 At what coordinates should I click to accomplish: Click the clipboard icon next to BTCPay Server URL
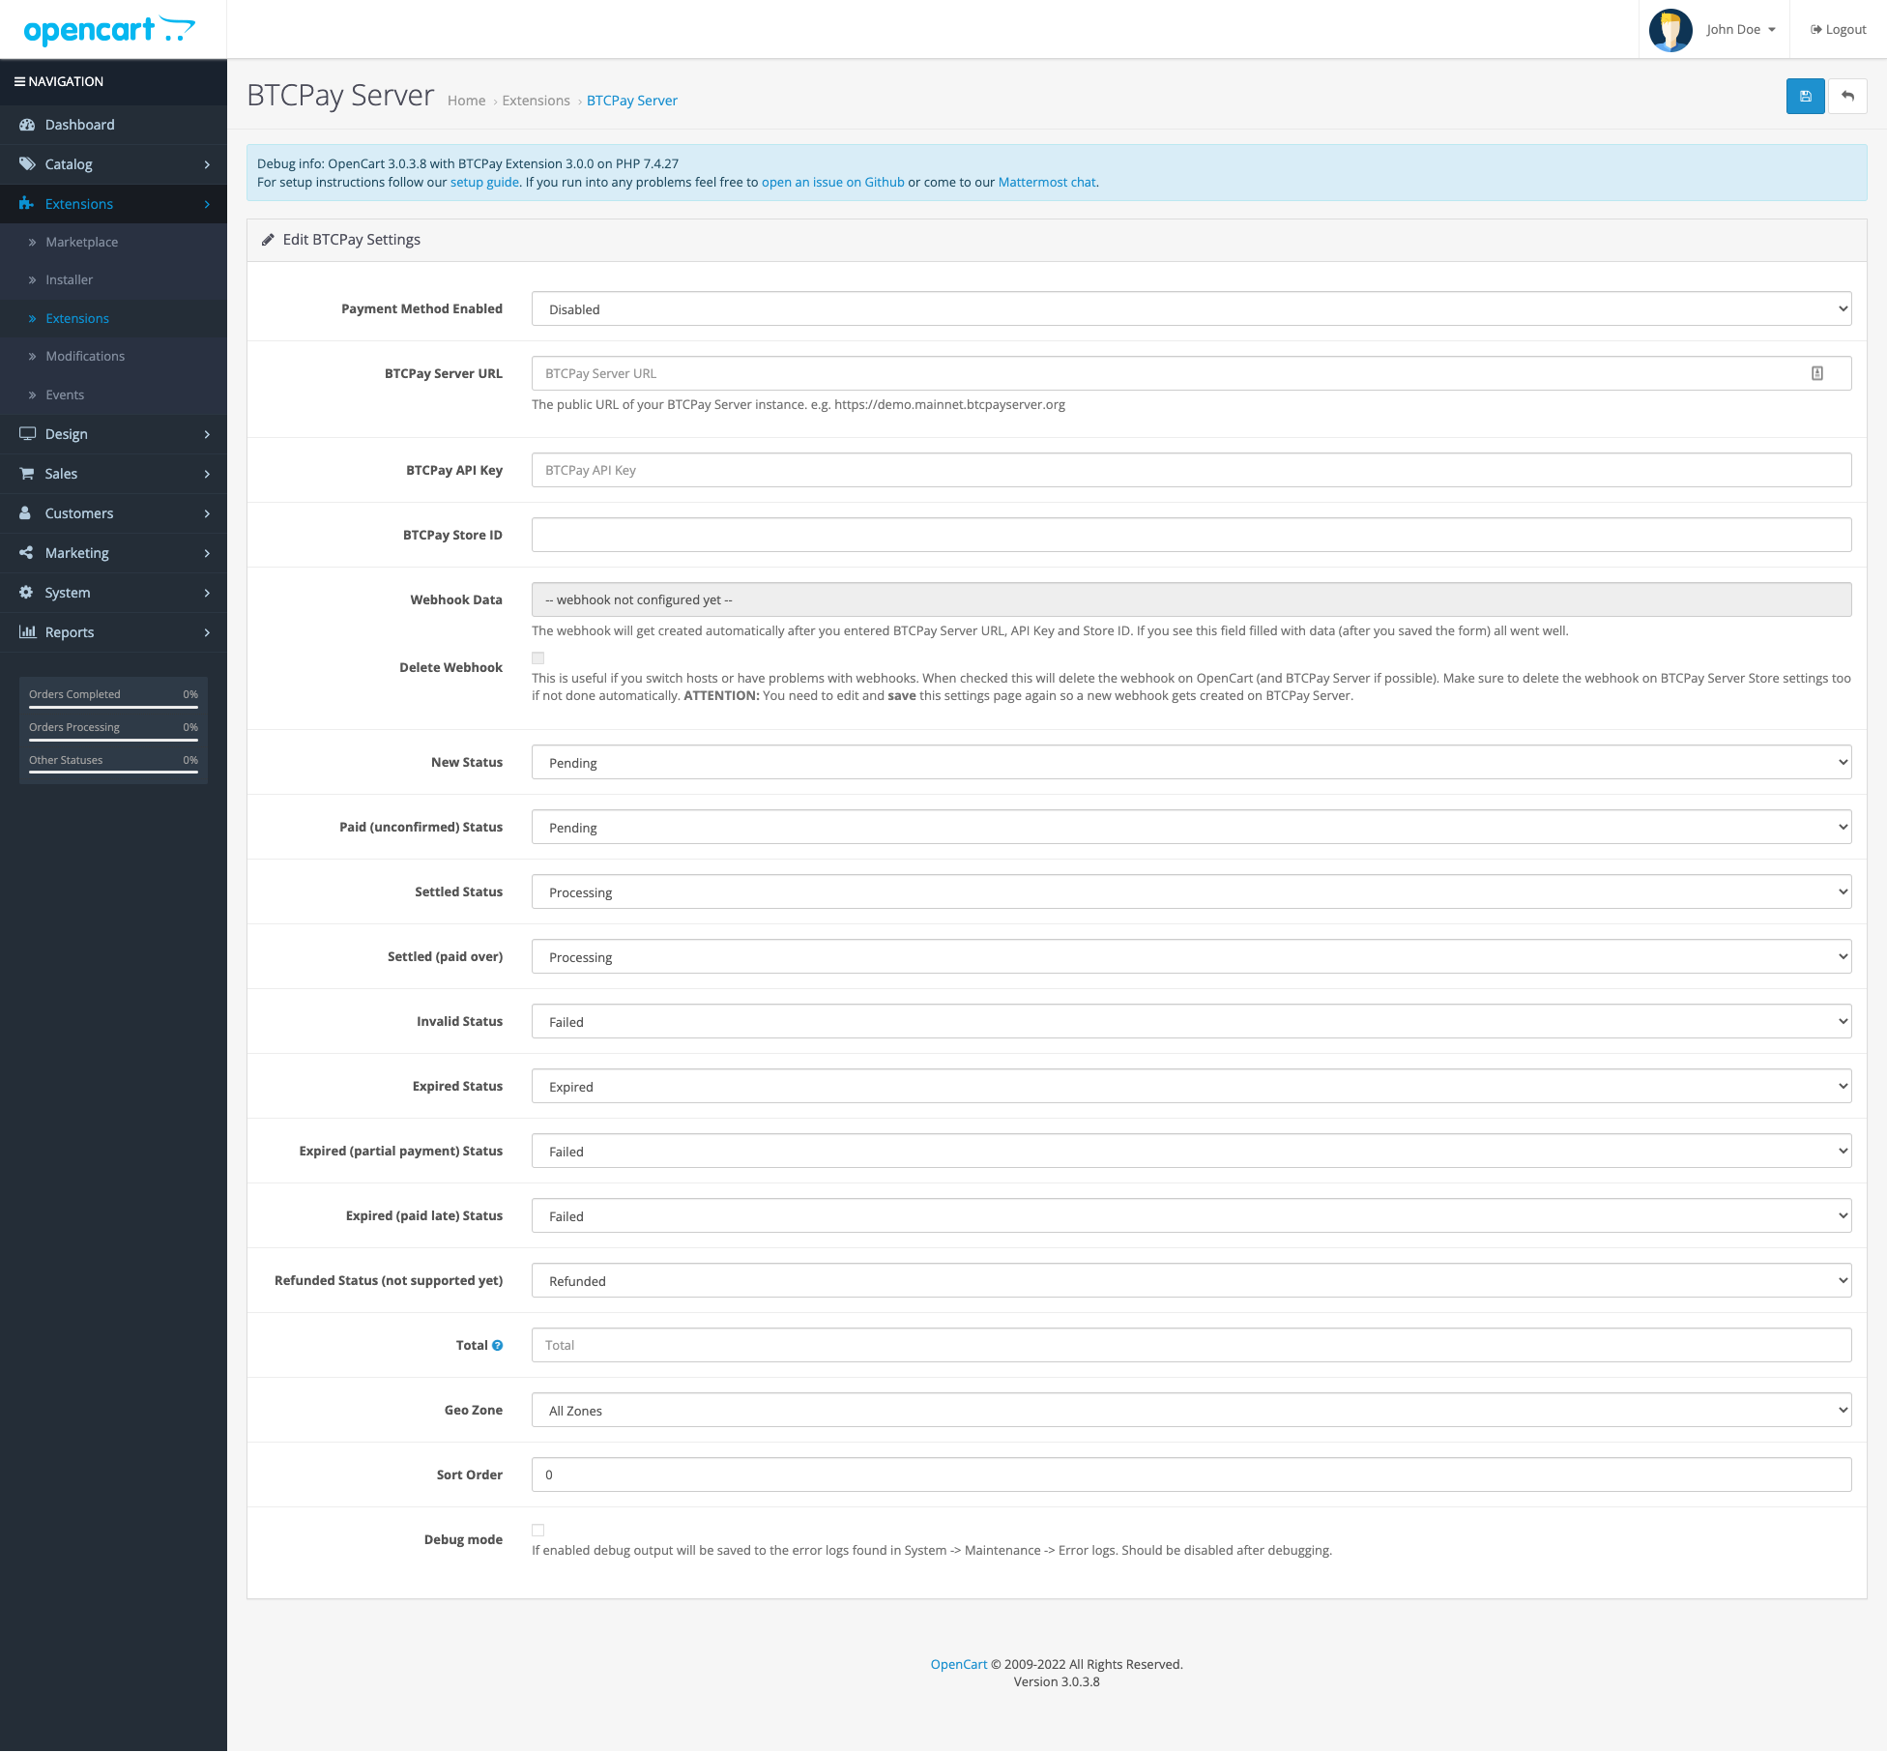click(x=1817, y=374)
